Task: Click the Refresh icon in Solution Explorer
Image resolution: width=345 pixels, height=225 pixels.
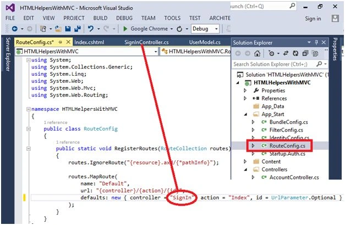Action: tap(295, 53)
